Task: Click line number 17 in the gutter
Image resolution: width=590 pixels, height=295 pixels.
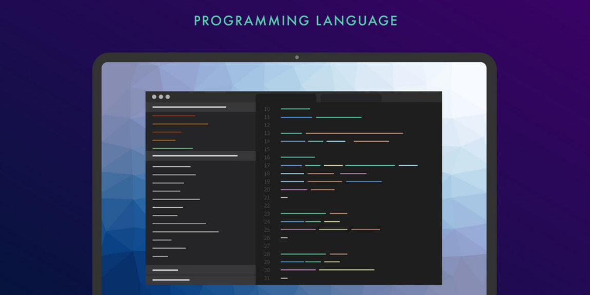Action: (267, 166)
